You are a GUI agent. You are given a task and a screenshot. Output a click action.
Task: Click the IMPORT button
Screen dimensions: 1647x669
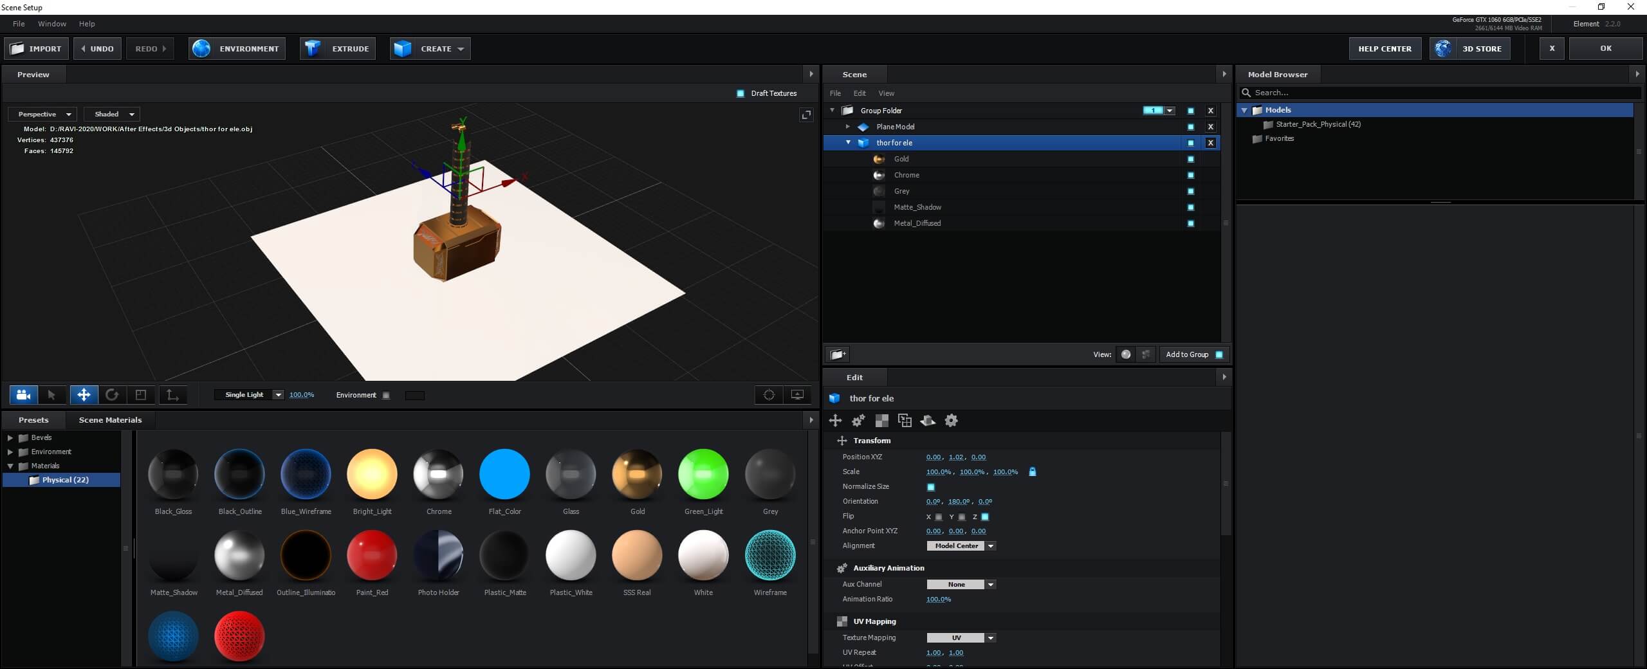pyautogui.click(x=36, y=49)
